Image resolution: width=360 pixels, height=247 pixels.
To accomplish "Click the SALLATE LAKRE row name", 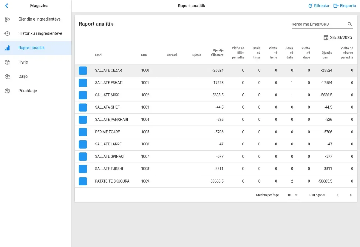I will (108, 144).
